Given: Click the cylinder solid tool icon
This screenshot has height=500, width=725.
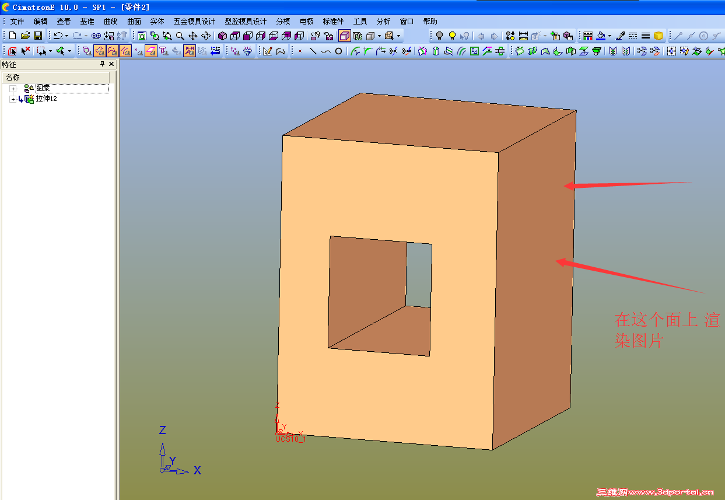Looking at the screenshot, I should click(436, 51).
